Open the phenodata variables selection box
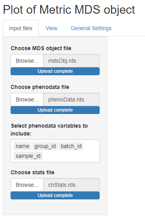This screenshot has width=145, height=224. click(x=55, y=151)
